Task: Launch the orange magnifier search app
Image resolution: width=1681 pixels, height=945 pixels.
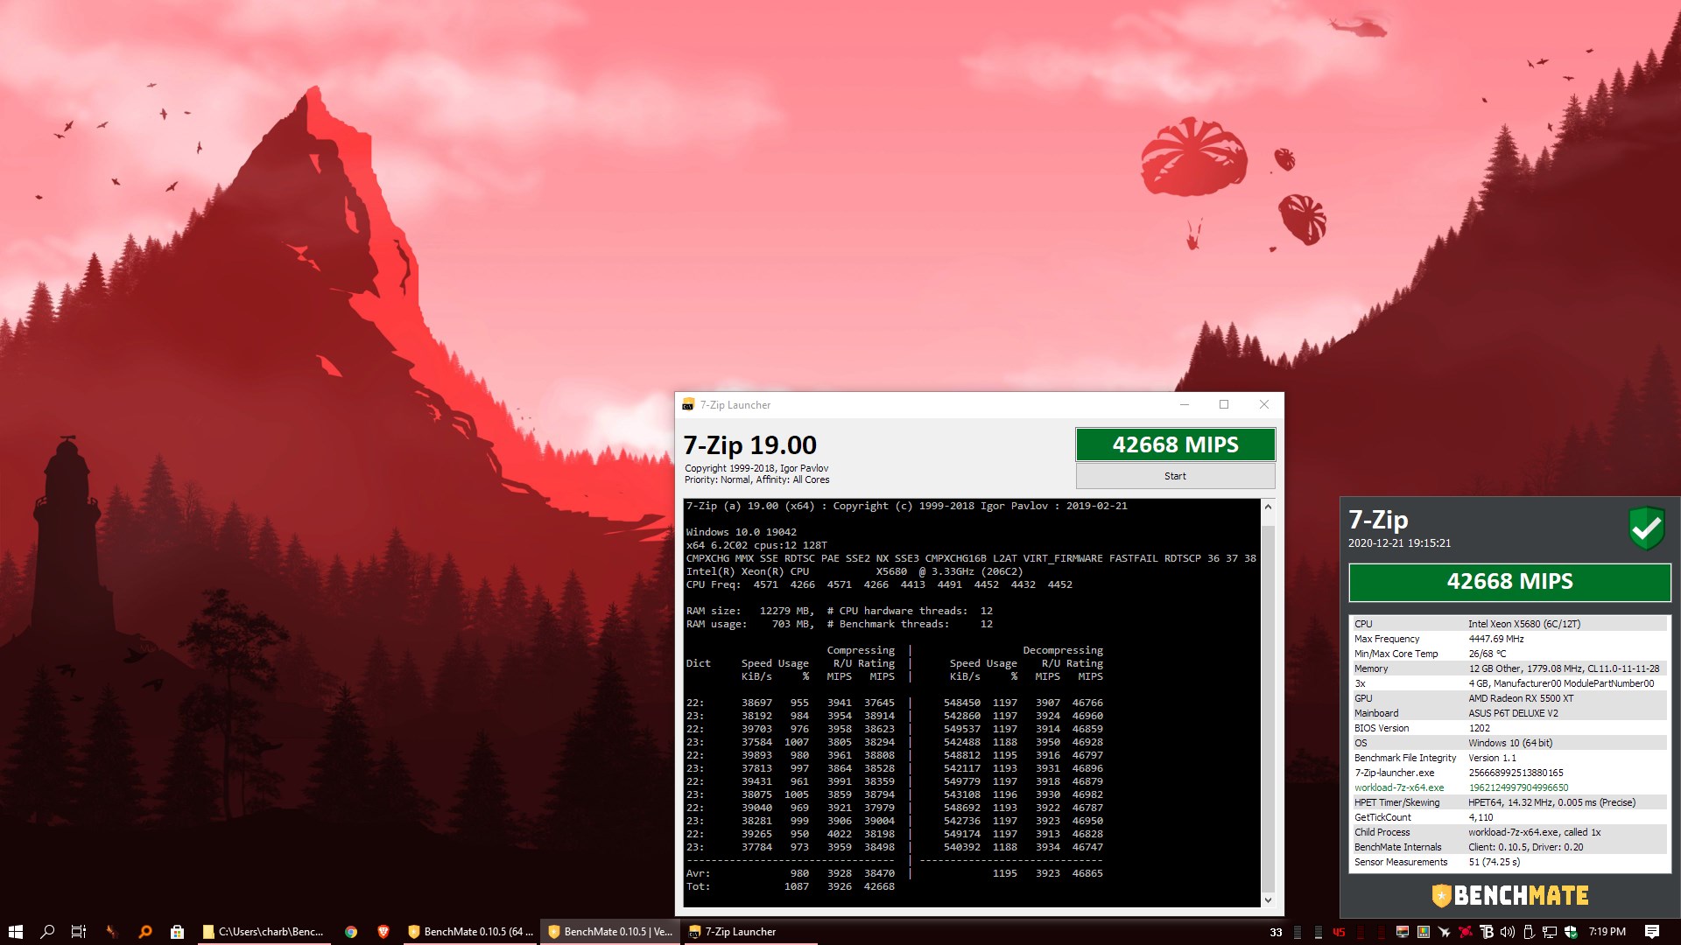Action: (x=145, y=932)
